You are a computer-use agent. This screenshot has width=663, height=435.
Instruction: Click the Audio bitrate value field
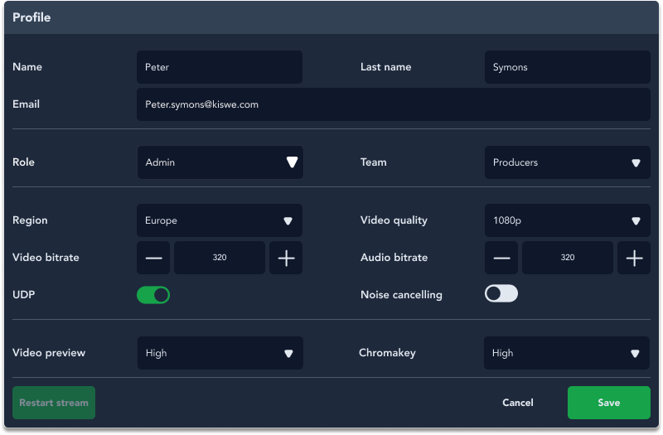[x=568, y=258]
